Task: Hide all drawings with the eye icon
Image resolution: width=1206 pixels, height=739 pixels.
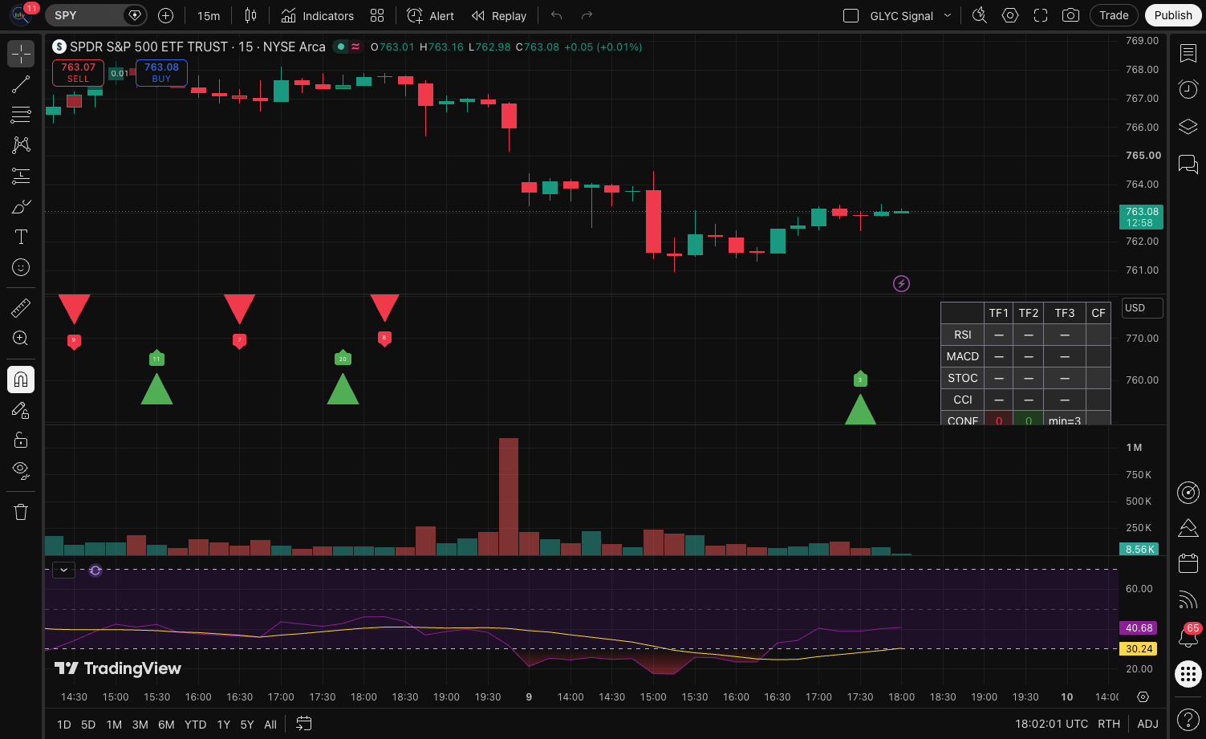Action: coord(21,469)
